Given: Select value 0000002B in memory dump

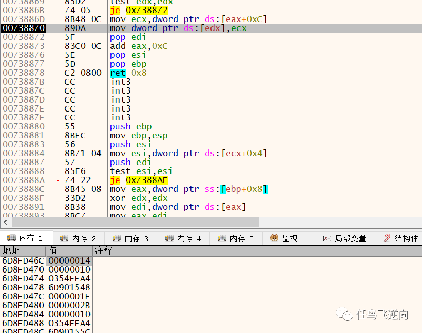Looking at the screenshot, I should tap(69, 305).
